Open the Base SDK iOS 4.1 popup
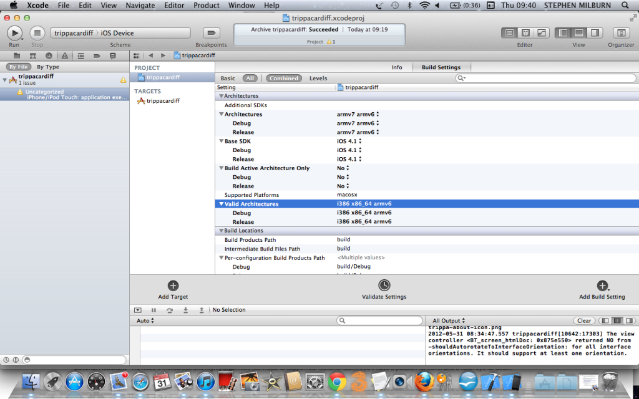This screenshot has height=399, width=639. tap(349, 141)
